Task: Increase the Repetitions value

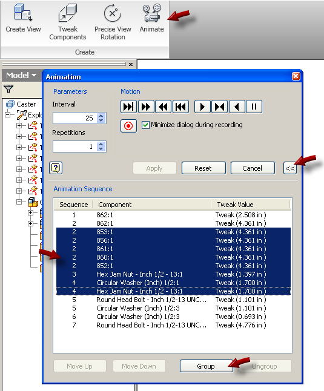Action: [101, 144]
